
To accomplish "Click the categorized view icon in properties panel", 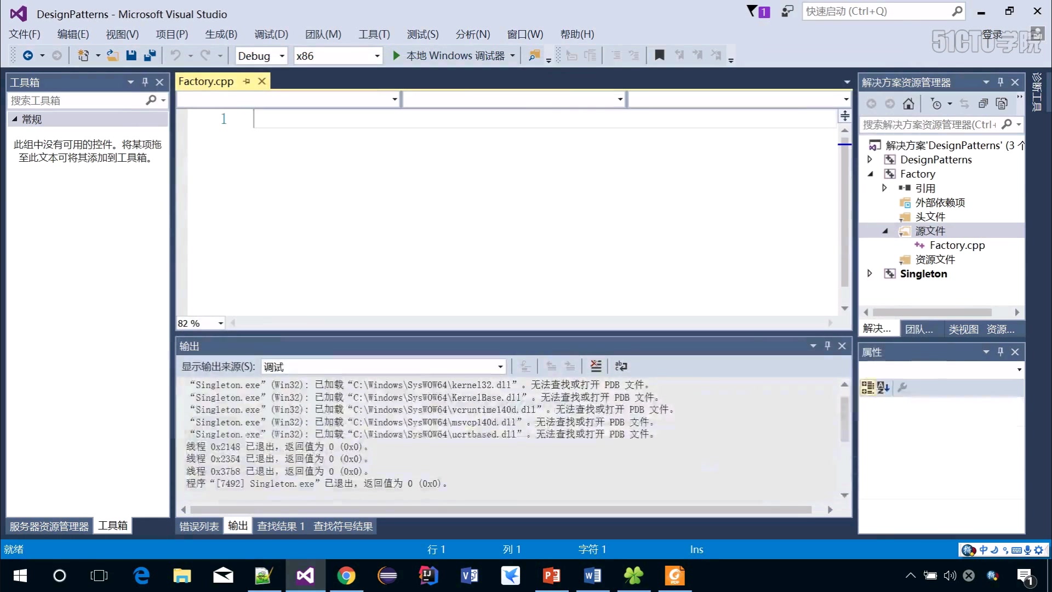I will (868, 388).
